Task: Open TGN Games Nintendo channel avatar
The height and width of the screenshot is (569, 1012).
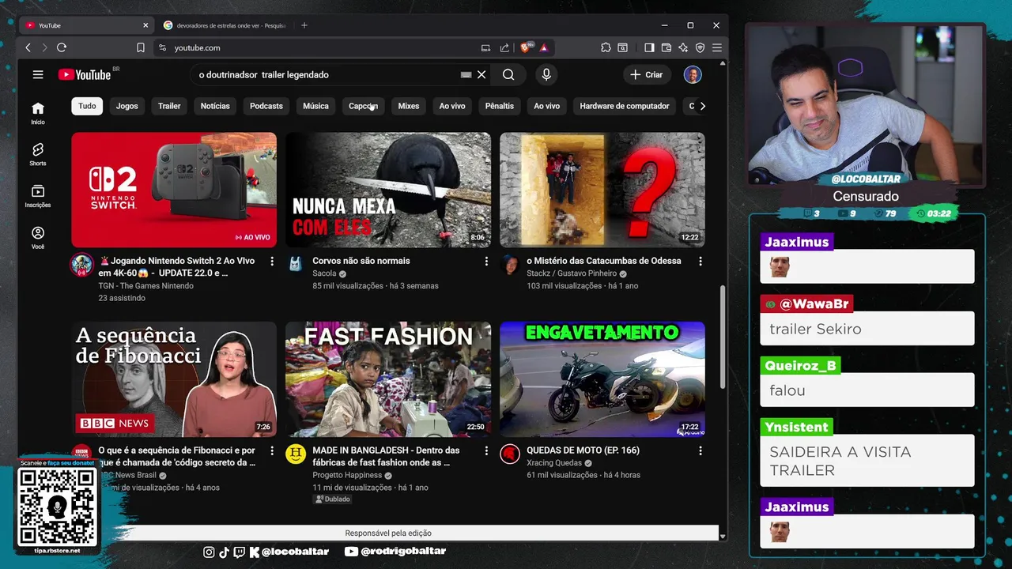Action: point(81,264)
